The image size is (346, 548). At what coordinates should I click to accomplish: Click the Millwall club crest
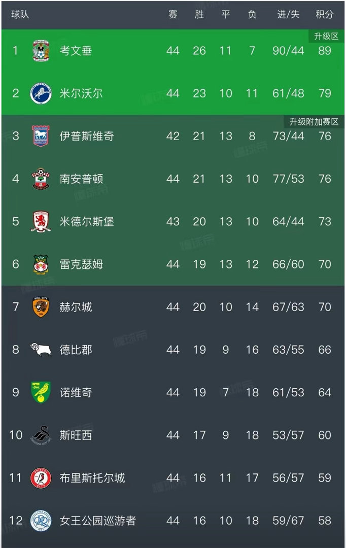click(41, 93)
